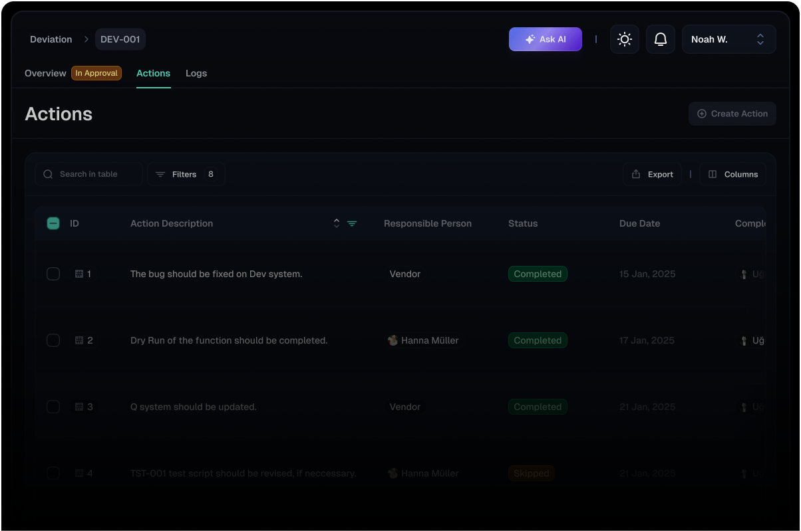Click the filter icon in Action Description header

pos(352,223)
